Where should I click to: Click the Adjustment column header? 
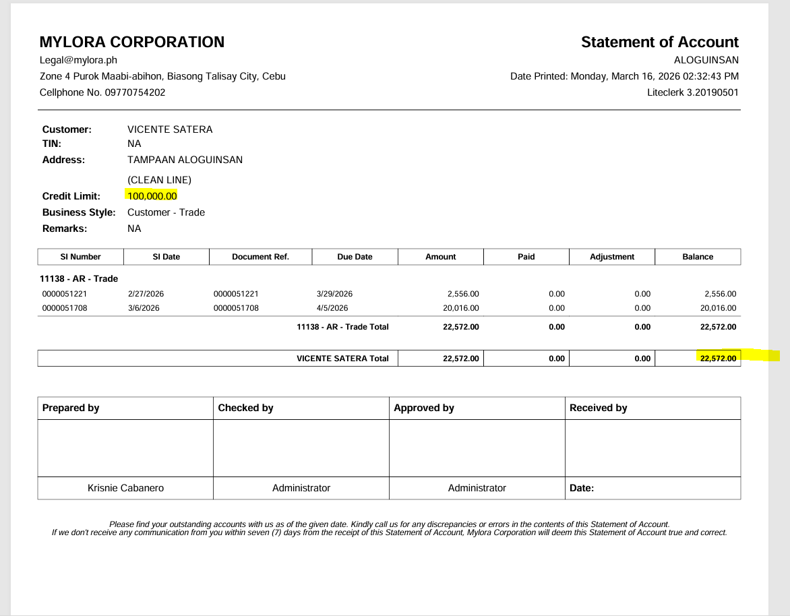(611, 257)
